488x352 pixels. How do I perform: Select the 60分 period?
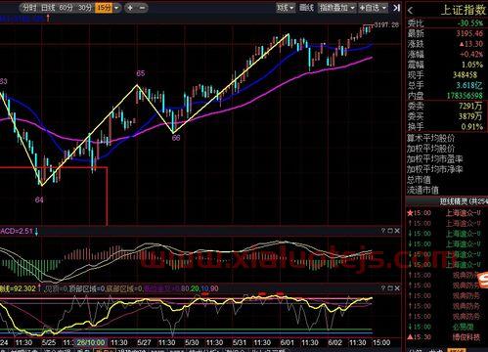click(67, 8)
